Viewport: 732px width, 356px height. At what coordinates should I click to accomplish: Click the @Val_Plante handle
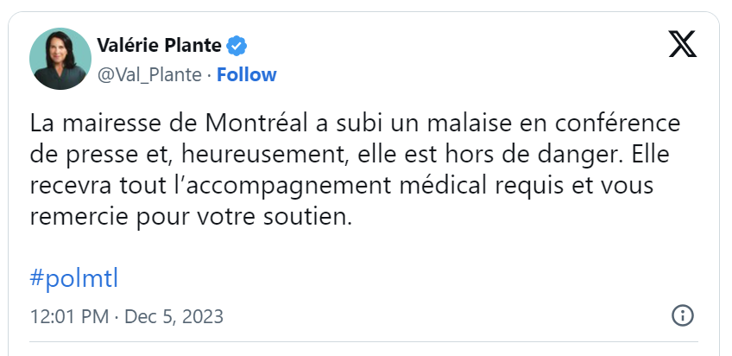point(149,75)
